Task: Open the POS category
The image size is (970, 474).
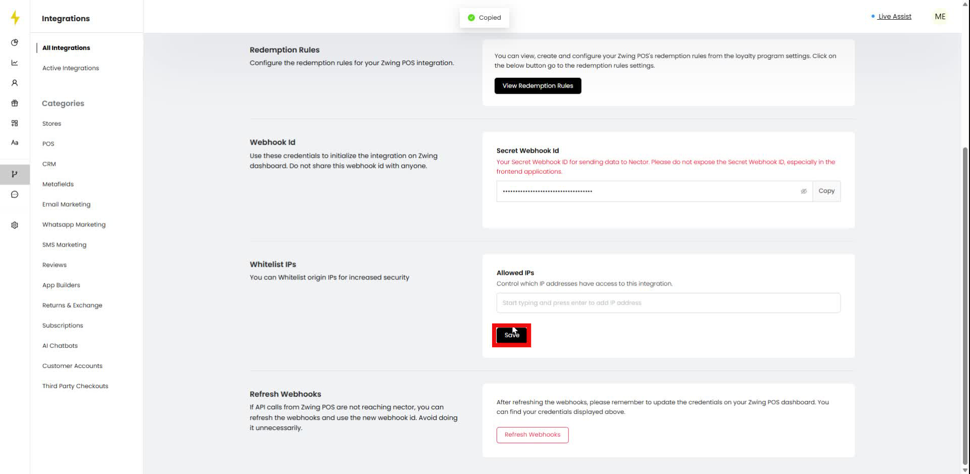Action: pyautogui.click(x=48, y=144)
